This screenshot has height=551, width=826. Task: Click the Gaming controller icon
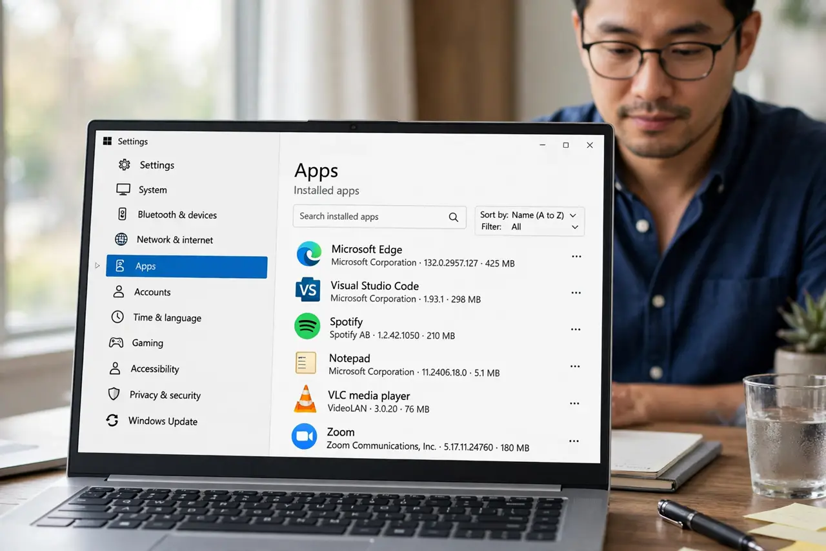(x=116, y=343)
